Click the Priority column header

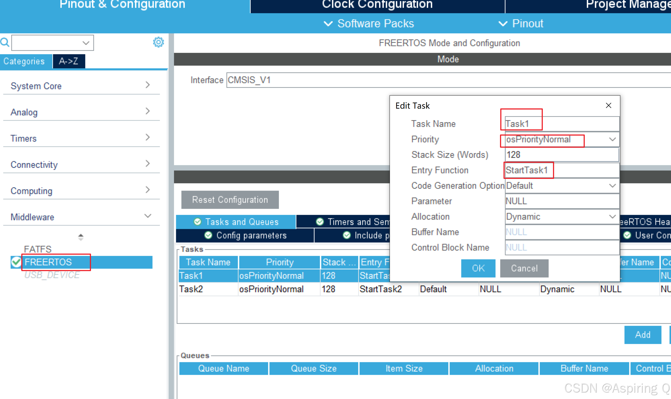pyautogui.click(x=279, y=262)
